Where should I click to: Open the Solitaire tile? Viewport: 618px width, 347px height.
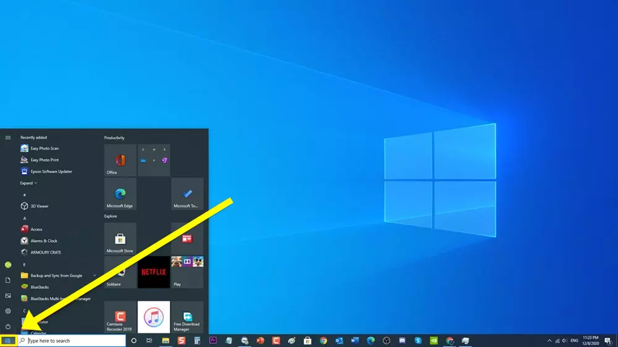click(121, 272)
